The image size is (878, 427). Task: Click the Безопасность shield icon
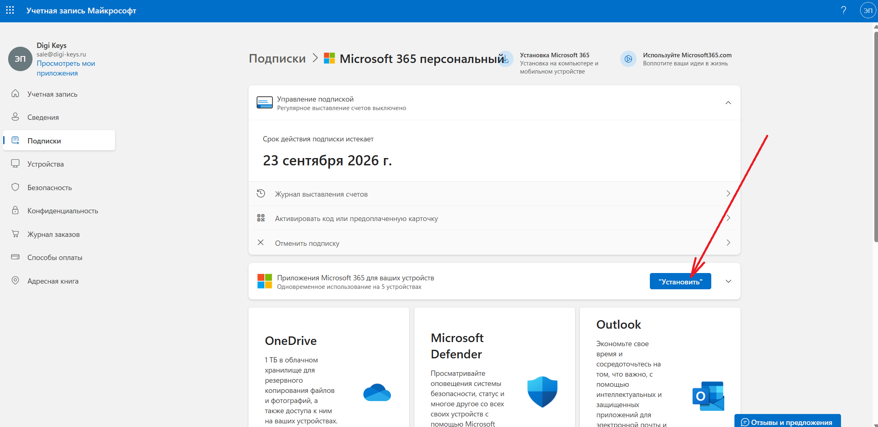tap(15, 187)
